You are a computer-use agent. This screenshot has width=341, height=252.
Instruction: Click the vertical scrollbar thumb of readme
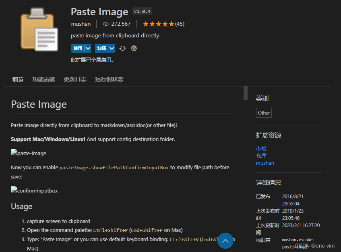246,93
